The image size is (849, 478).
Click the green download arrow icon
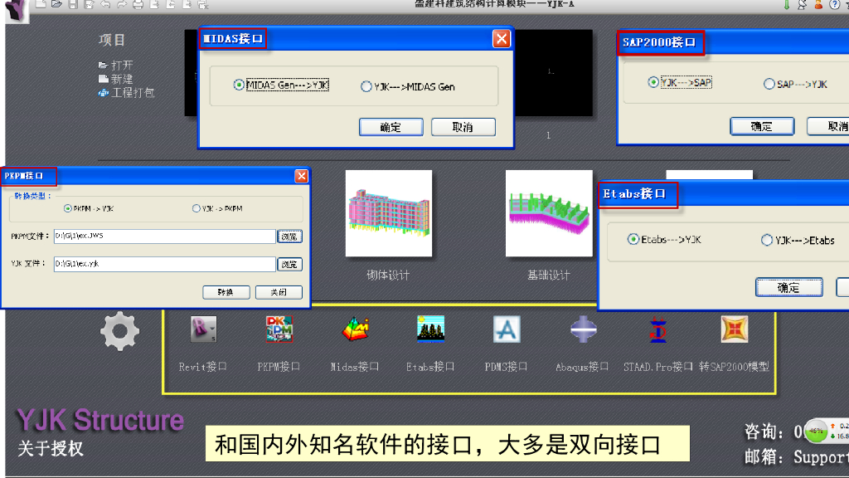pyautogui.click(x=787, y=4)
